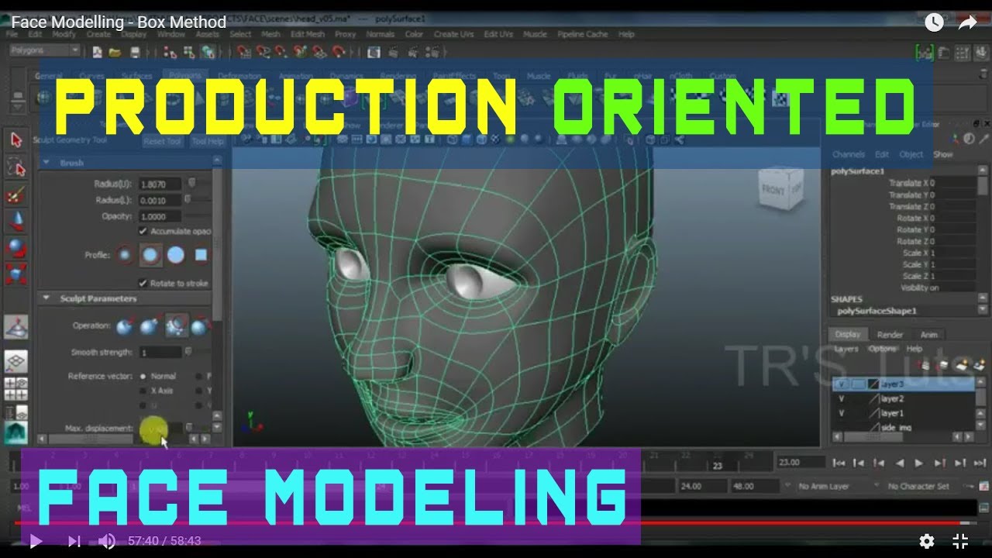Select the Display layer tab

[847, 335]
